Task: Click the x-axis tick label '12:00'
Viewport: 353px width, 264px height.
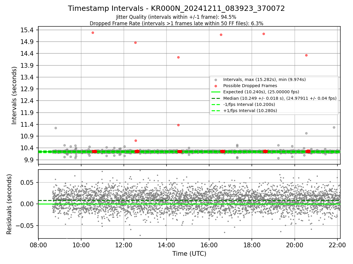Action: (x=124, y=245)
